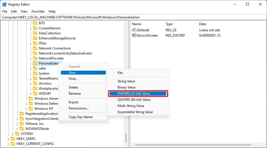
Task: Expand the IPSec key
Action: click(30, 44)
